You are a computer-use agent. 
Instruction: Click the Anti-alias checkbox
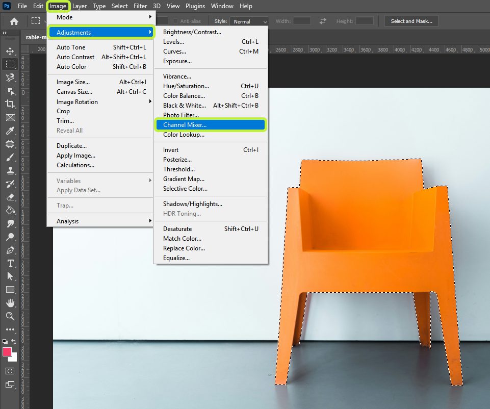pyautogui.click(x=175, y=21)
